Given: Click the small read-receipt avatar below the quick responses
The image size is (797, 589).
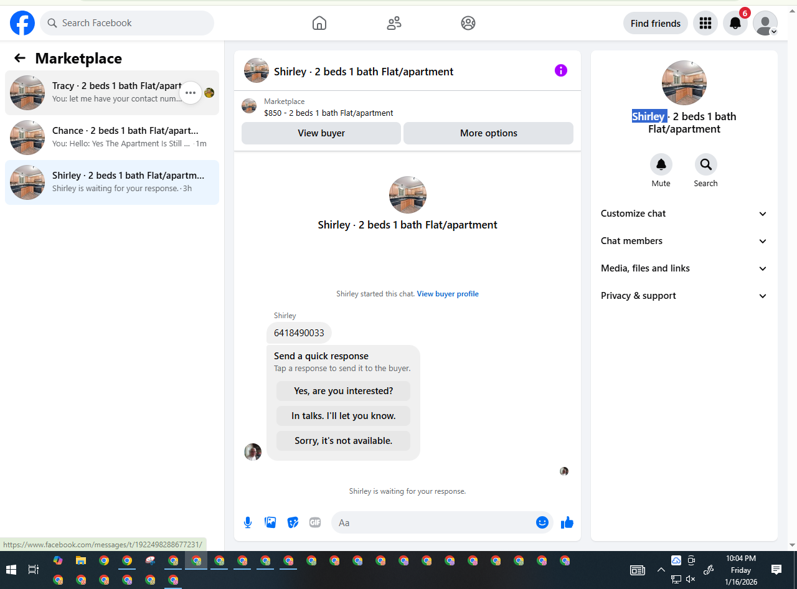Looking at the screenshot, I should [x=564, y=471].
